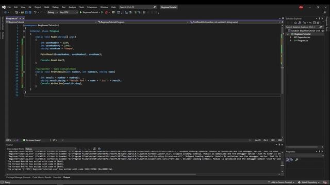This screenshot has height=185, width=330.
Task: Collapse the BeginnerTutorial project node
Action: click(x=288, y=34)
